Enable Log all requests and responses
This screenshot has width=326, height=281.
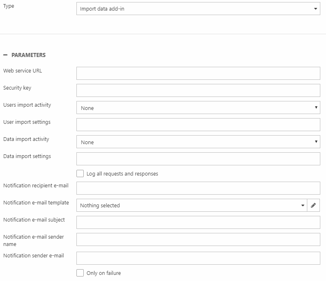80,173
